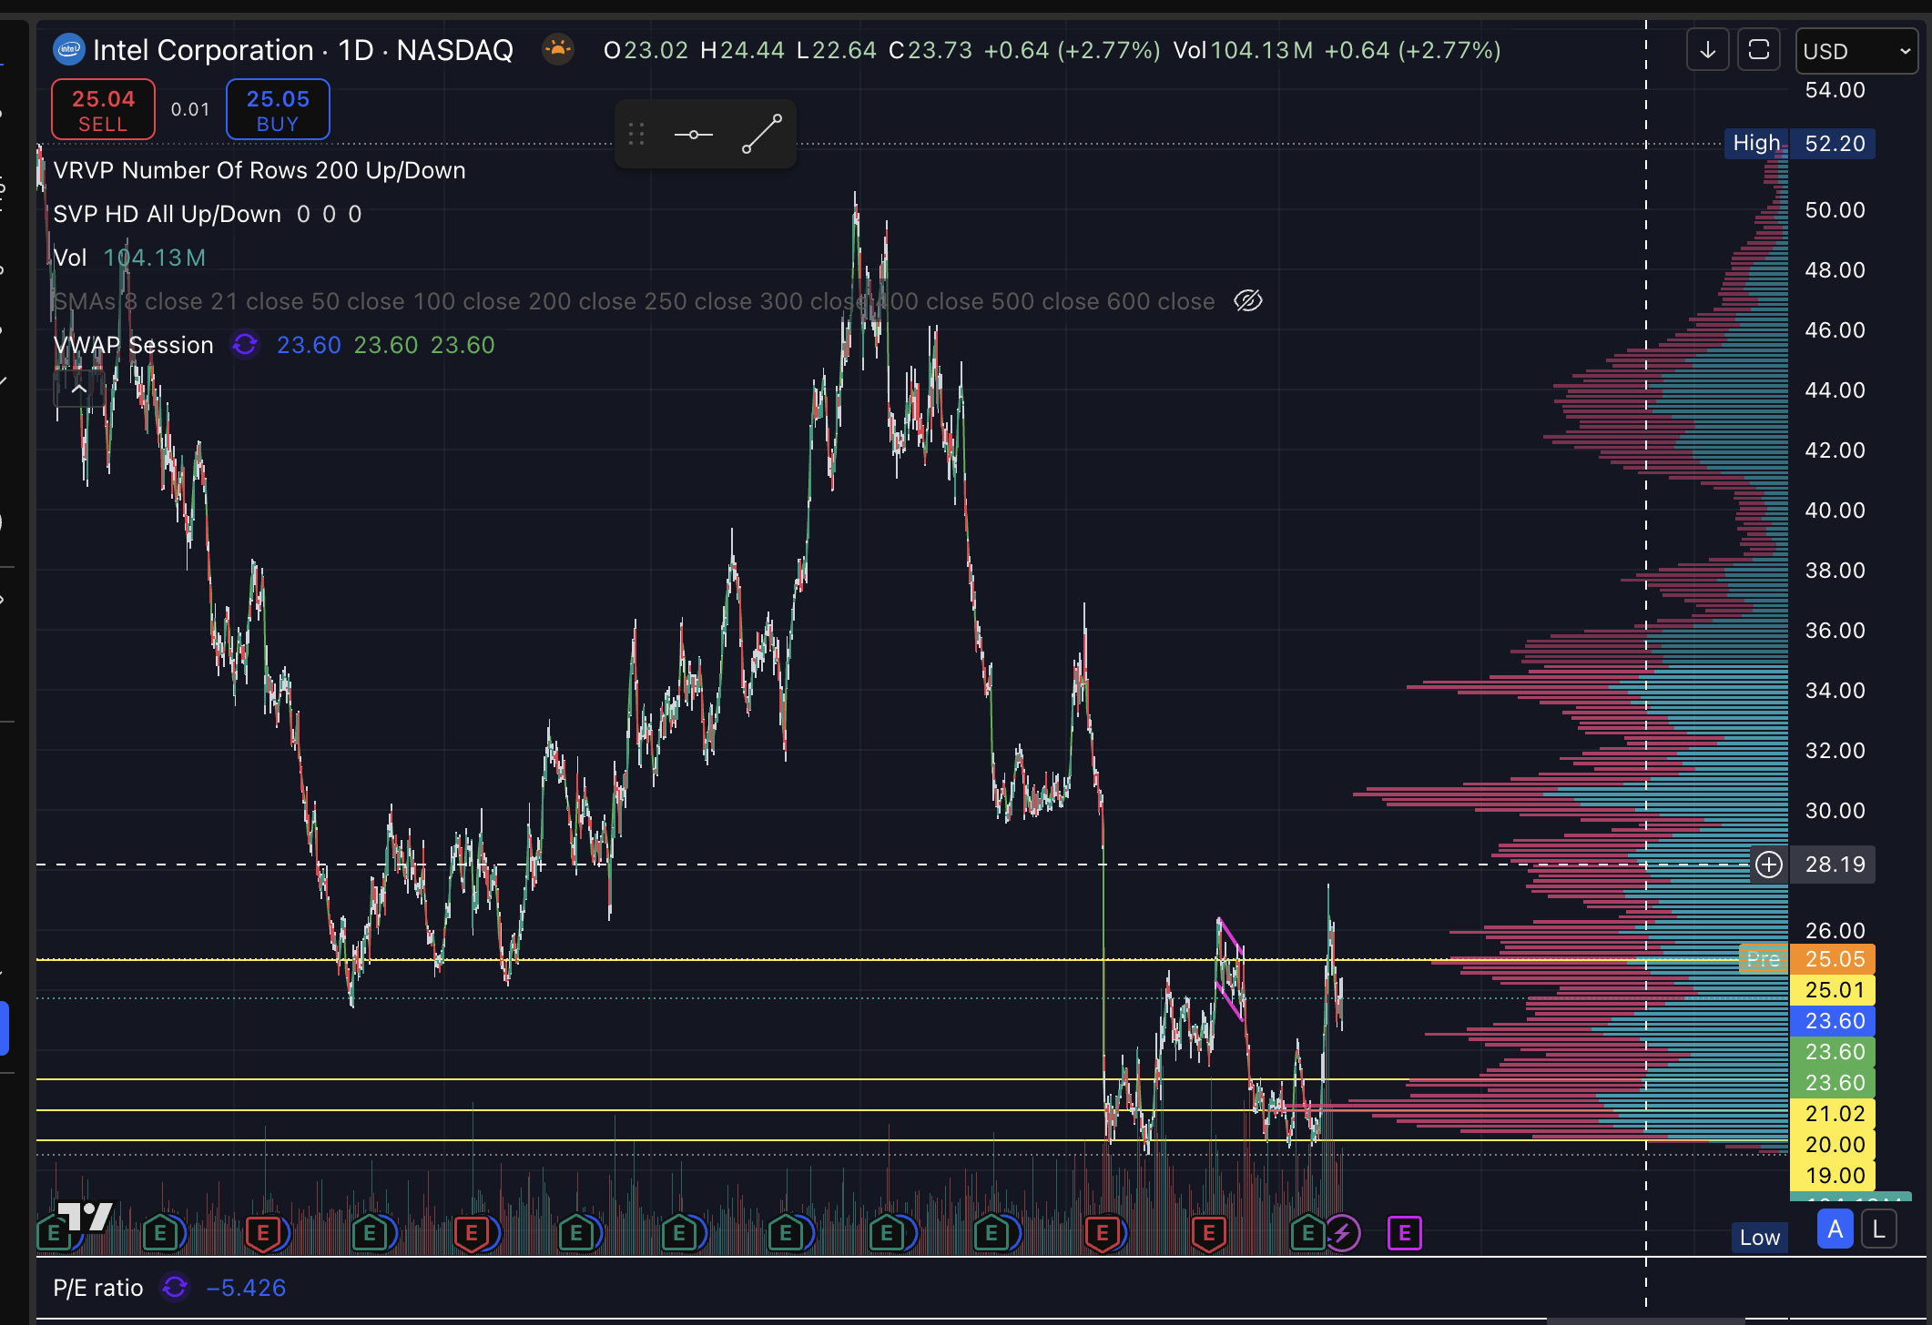Toggle SMAs indicator visibility eye icon
The height and width of the screenshot is (1325, 1932).
(1247, 301)
